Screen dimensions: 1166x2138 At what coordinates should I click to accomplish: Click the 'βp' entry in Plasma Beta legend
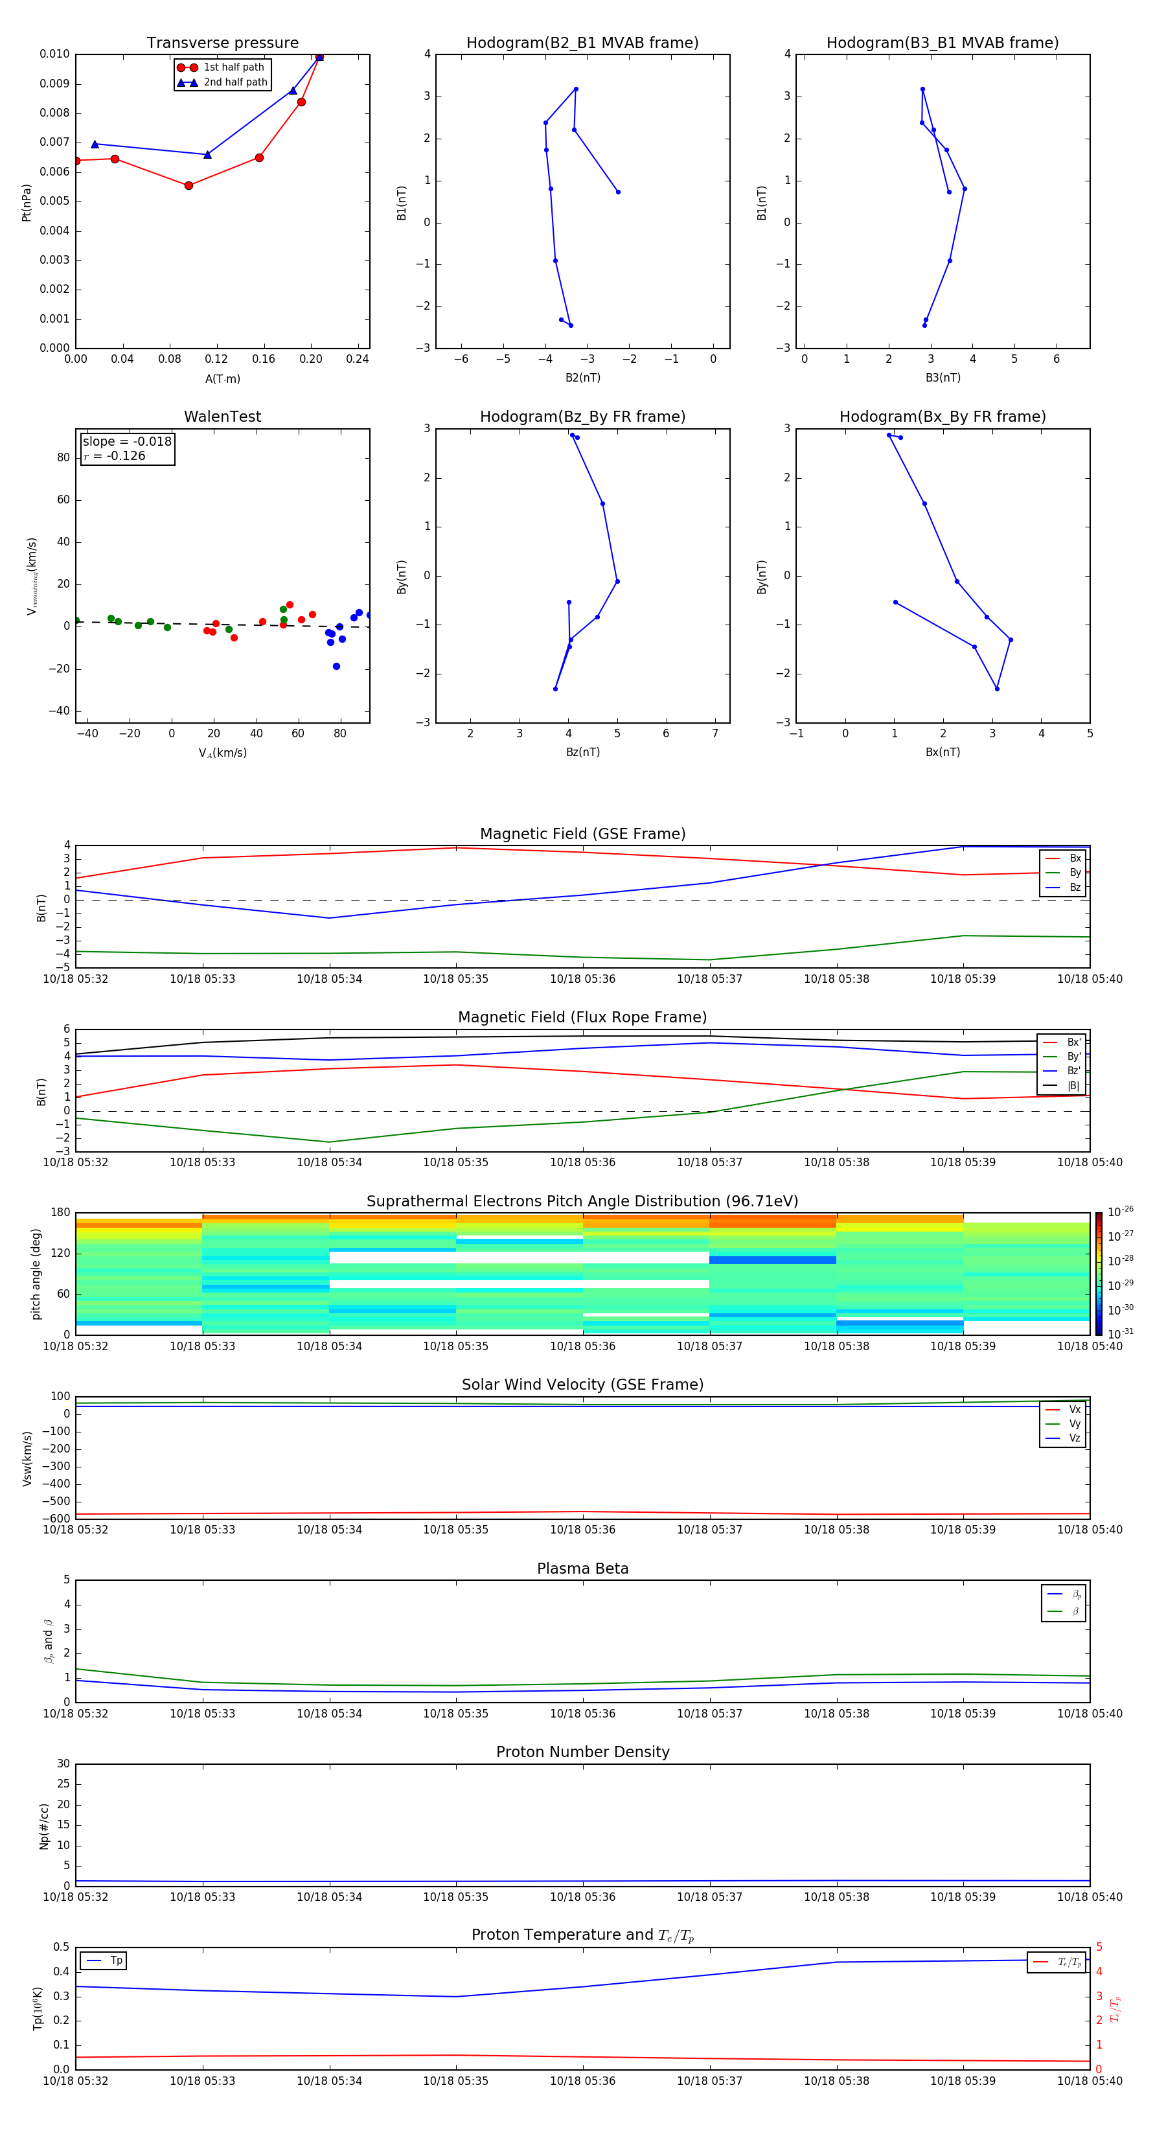(x=1065, y=1594)
